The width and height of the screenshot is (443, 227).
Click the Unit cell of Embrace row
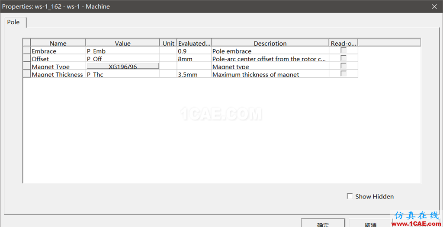(x=168, y=51)
